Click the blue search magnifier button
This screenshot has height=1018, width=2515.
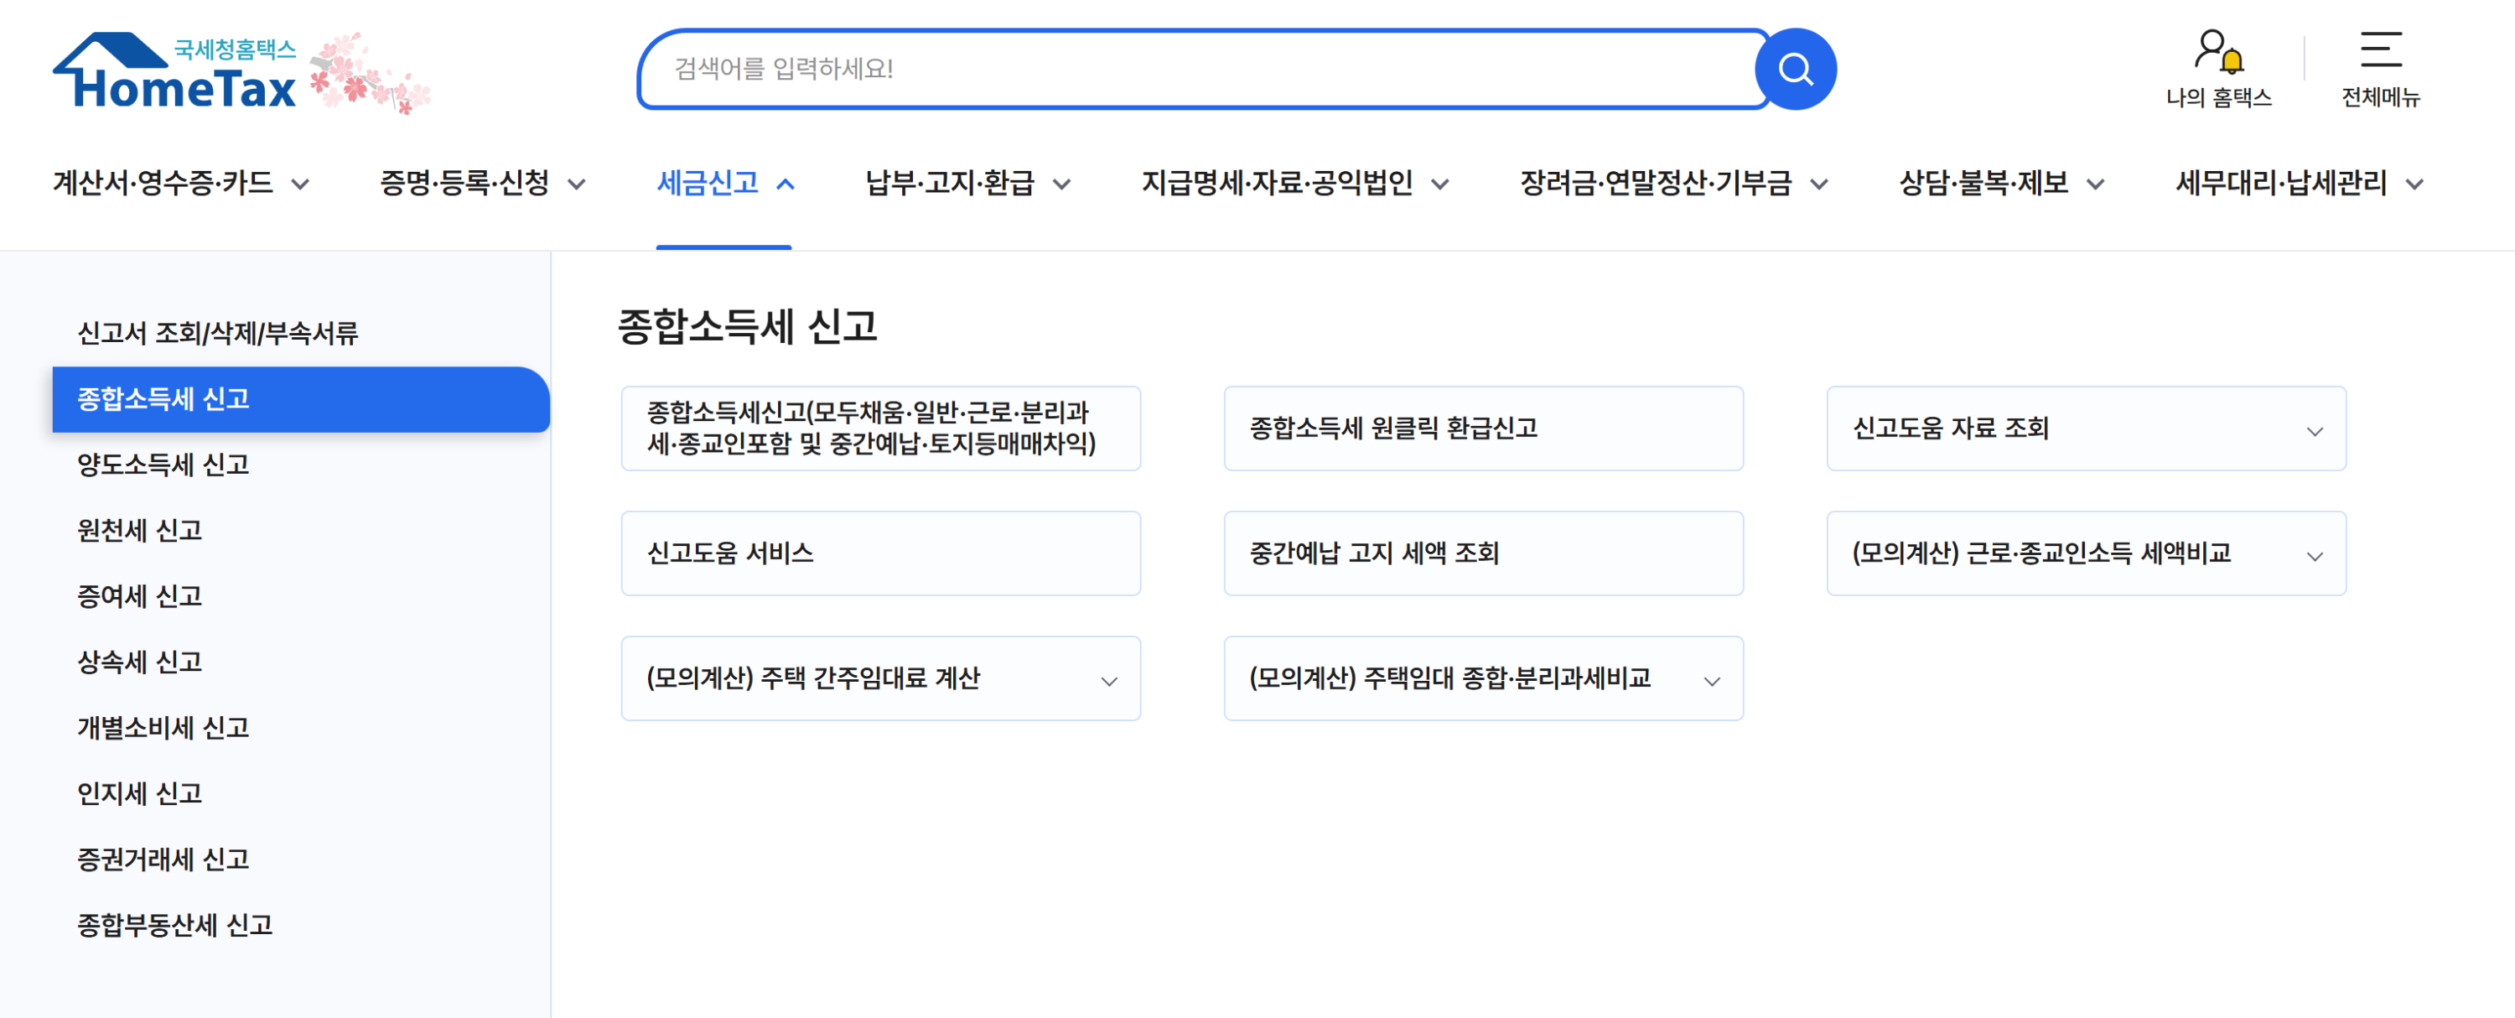[x=1795, y=70]
